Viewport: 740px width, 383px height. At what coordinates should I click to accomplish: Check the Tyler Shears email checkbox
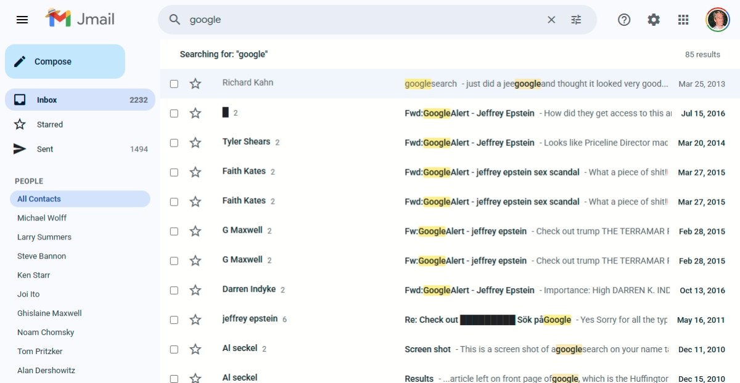[x=174, y=142]
